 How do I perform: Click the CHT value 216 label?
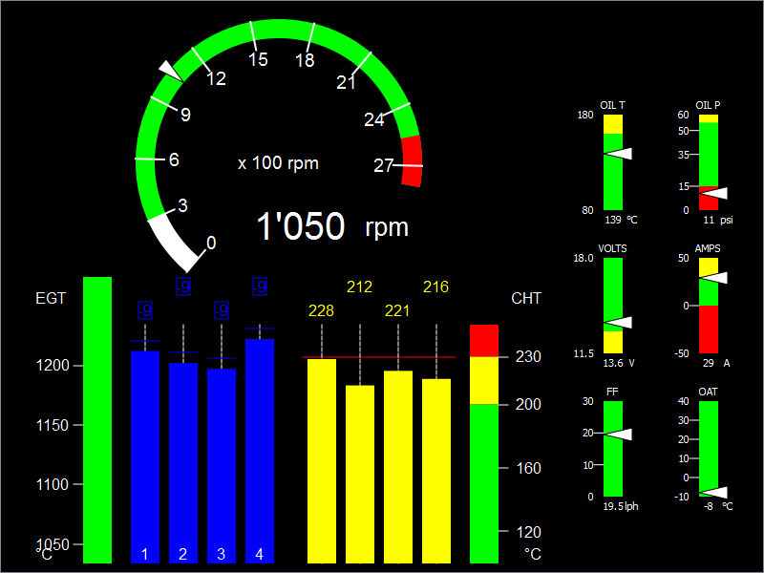435,287
